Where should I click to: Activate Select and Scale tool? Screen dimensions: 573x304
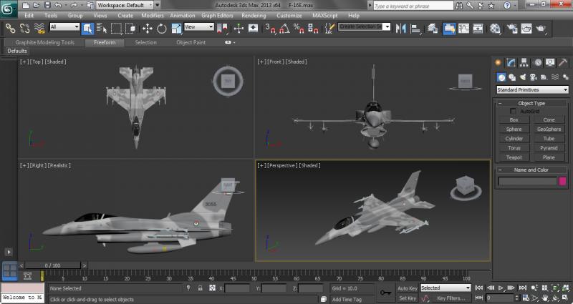pyautogui.click(x=176, y=28)
